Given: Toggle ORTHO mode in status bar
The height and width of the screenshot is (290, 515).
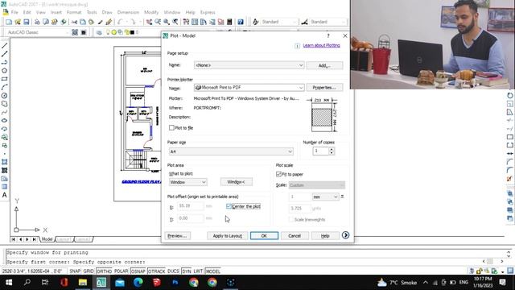Looking at the screenshot, I should (104, 271).
